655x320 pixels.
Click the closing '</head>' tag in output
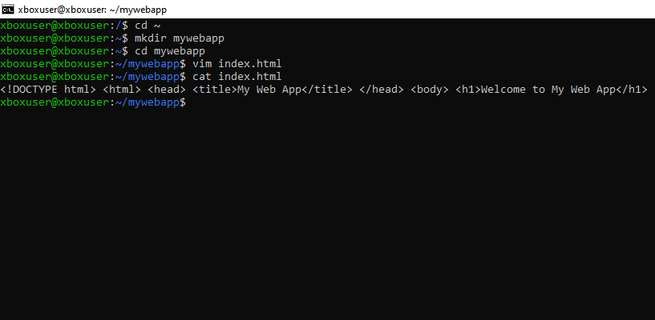(382, 90)
